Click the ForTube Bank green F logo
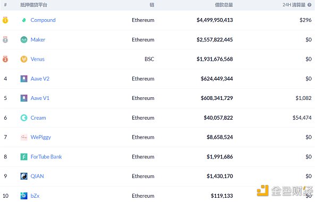The image size is (319, 202). [x=24, y=157]
